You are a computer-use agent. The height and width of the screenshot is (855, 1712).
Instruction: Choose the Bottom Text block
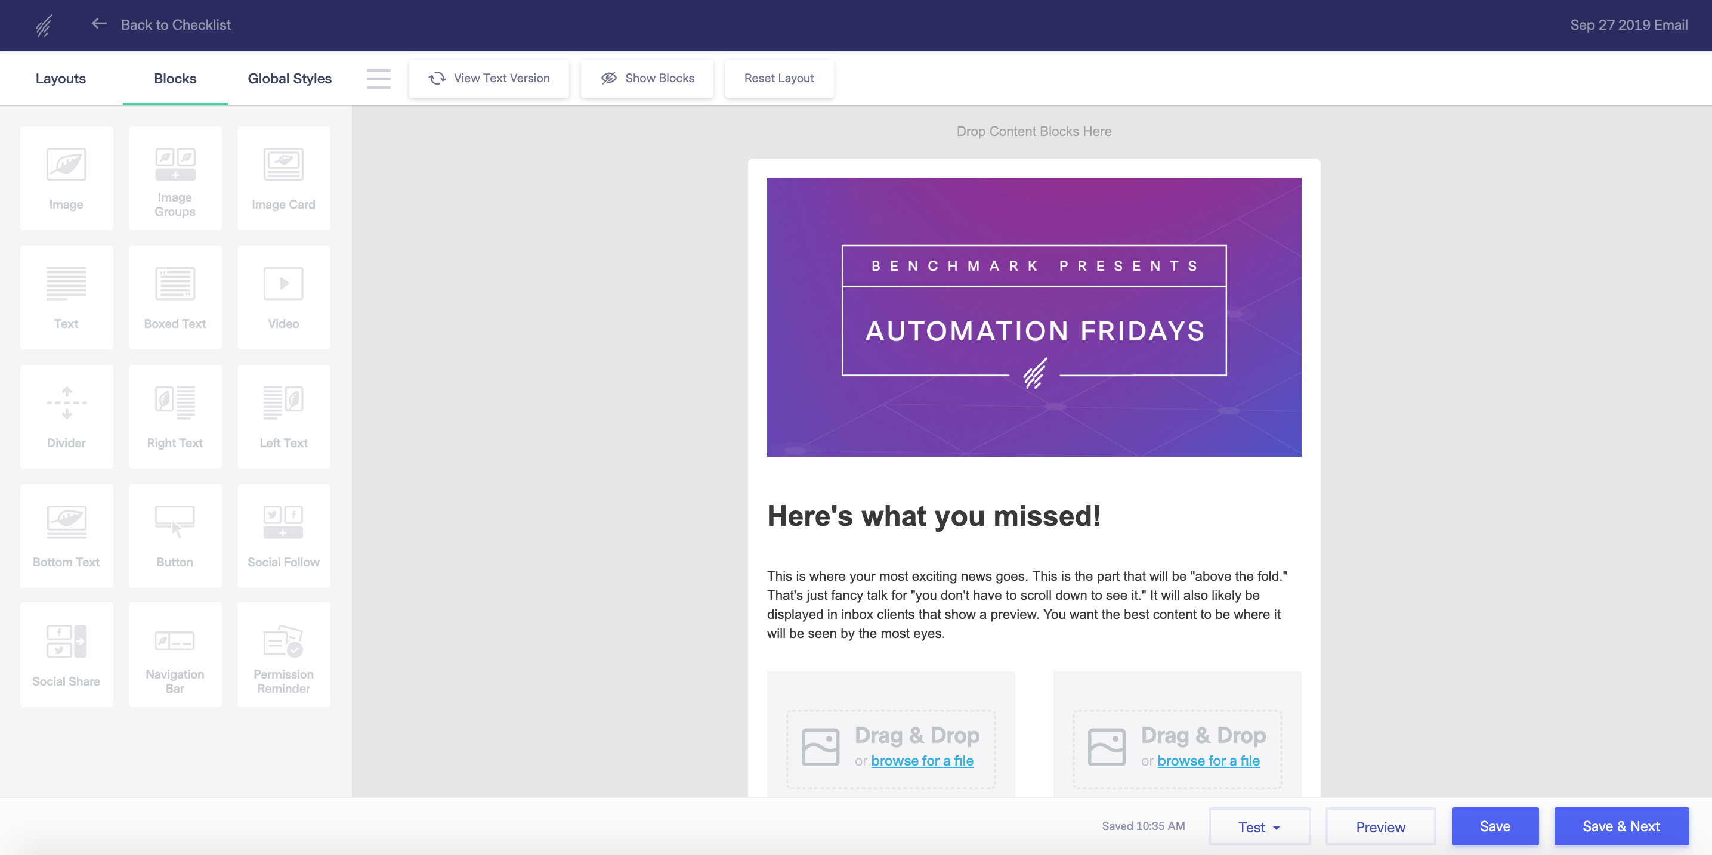[x=66, y=535]
